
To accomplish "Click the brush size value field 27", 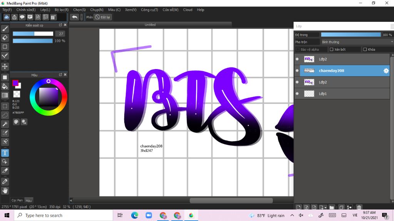I will click(x=60, y=34).
